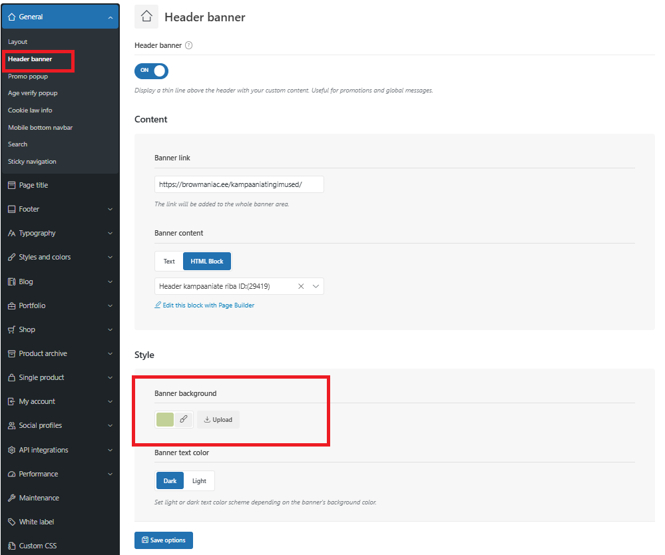Expand the Shop section chevron
The height and width of the screenshot is (555, 665).
point(111,330)
